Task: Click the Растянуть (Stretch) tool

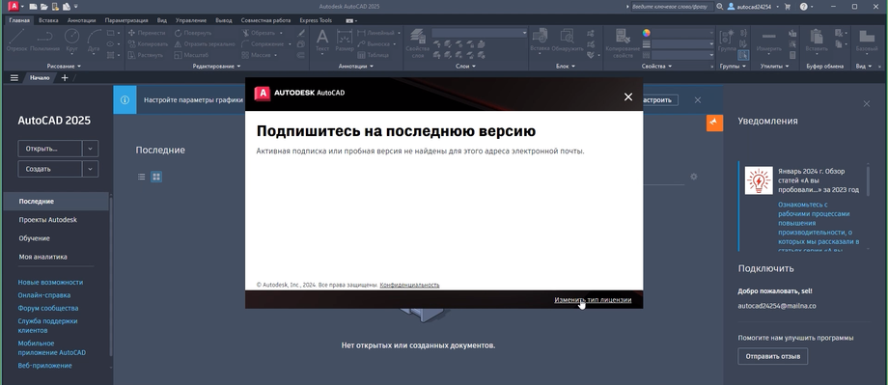Action: point(145,55)
